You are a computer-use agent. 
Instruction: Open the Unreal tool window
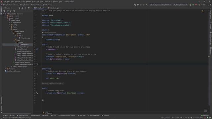pos(45,116)
